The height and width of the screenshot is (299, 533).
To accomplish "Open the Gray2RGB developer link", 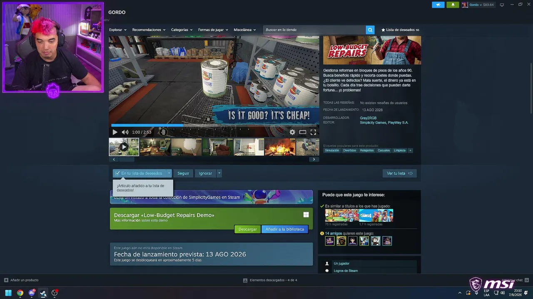I will click(x=368, y=118).
